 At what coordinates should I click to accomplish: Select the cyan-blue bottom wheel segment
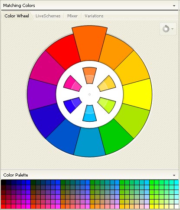tap(90, 143)
